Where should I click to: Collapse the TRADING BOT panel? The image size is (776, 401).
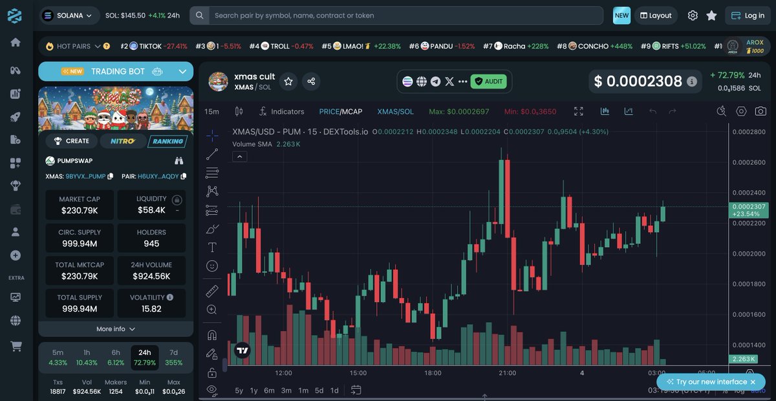click(182, 71)
